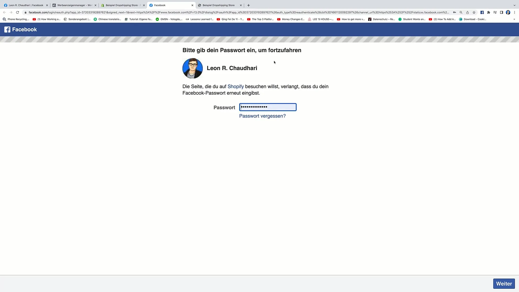
Task: Open Tutorial: Eigene Fa... bookmark
Action: click(138, 19)
